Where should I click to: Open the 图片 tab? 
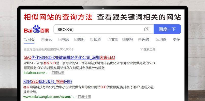tap(80, 39)
